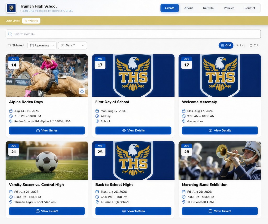Click View Tickets for Marching Band Exhibition

[x=220, y=211]
